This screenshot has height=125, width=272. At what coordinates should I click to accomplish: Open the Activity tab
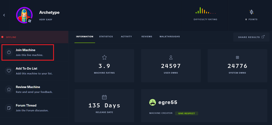tap(126, 37)
